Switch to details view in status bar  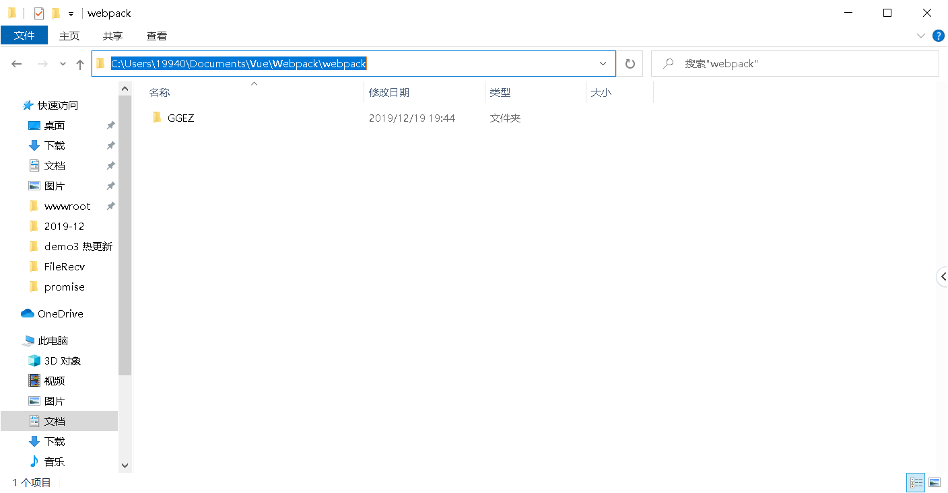(x=916, y=482)
